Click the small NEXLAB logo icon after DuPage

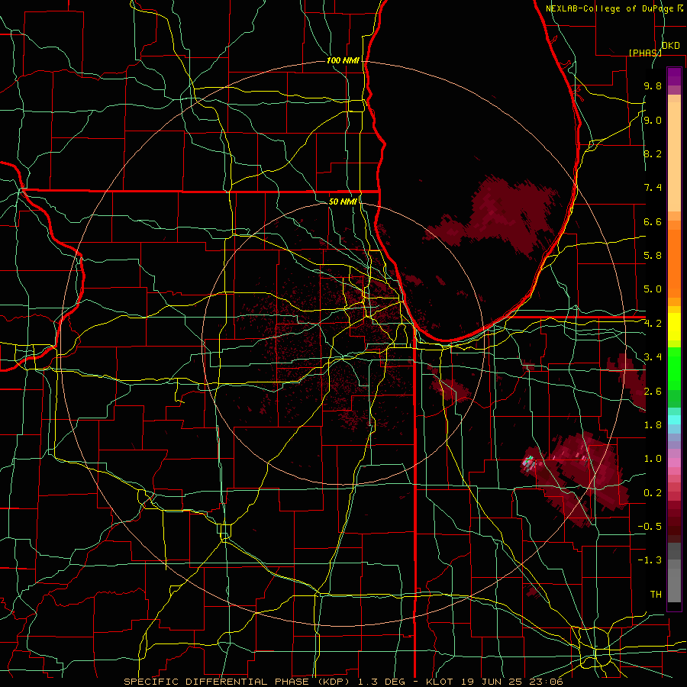pyautogui.click(x=680, y=8)
